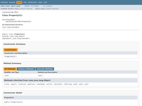Select the highlighted Class navigation item
142x106 pixels.
point(19,2)
